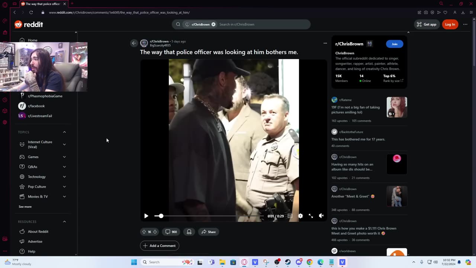Open Google Chrome from the taskbar
Image resolution: width=476 pixels, height=268 pixels.
(309, 262)
